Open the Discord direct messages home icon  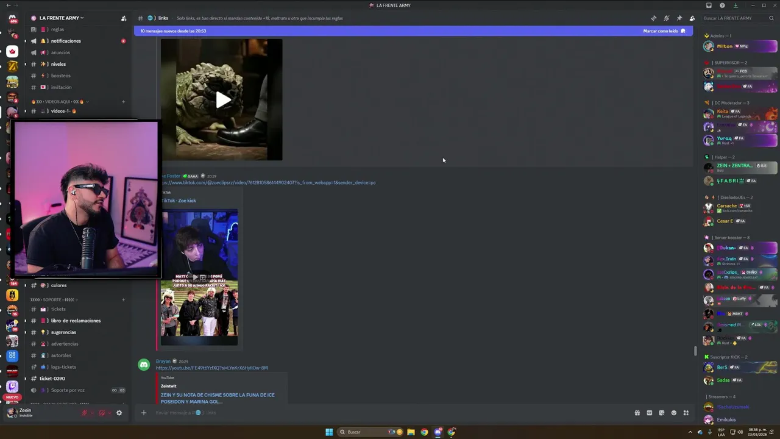point(12,18)
